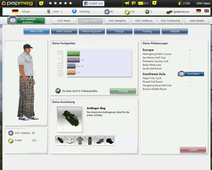Switch to the Mein Journal tab
212x170 pixels.
point(64,31)
